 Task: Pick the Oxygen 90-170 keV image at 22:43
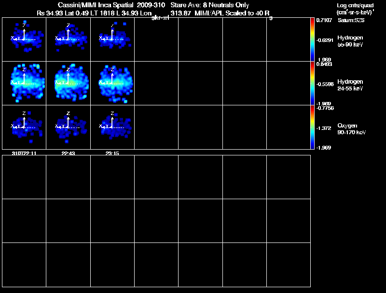pos(68,127)
